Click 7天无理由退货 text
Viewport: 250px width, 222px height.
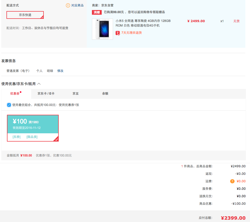132,33
